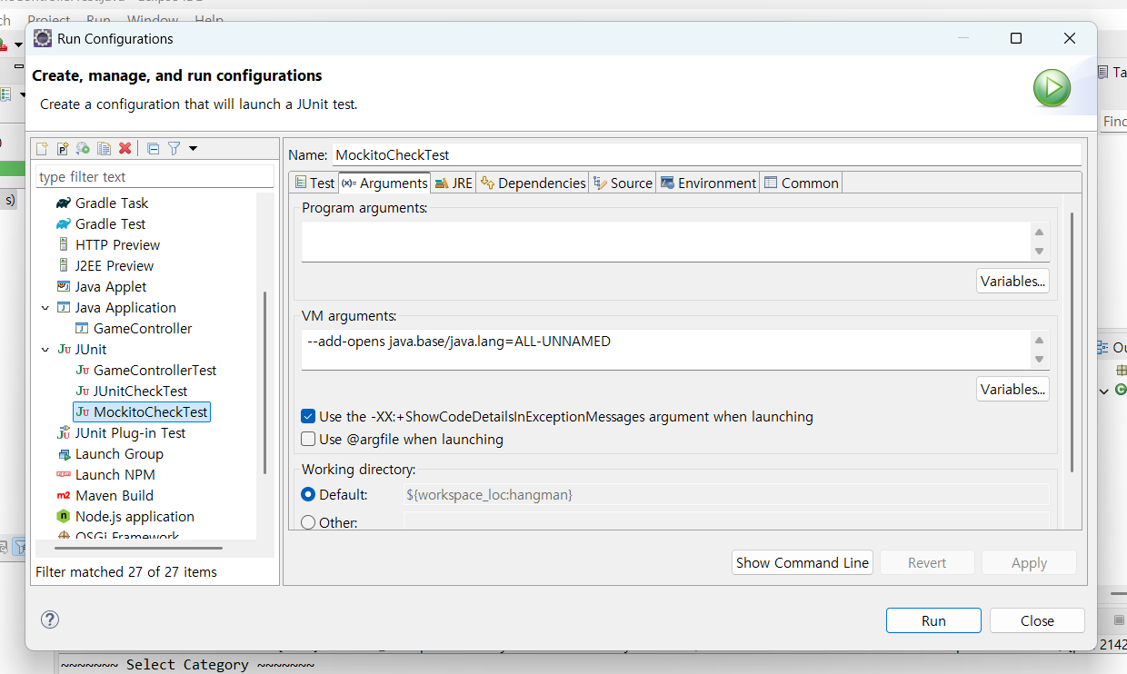Select Gradle Test launch type
1127x674 pixels.
(x=110, y=223)
